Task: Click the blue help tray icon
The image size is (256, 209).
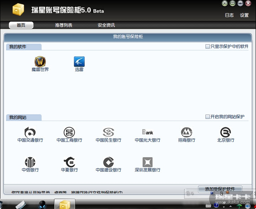Action: pyautogui.click(x=217, y=205)
